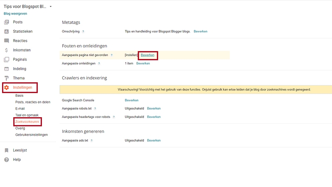332x187 pixels.
Task: Open the Statistieken chart icon
Action: pos(7,32)
